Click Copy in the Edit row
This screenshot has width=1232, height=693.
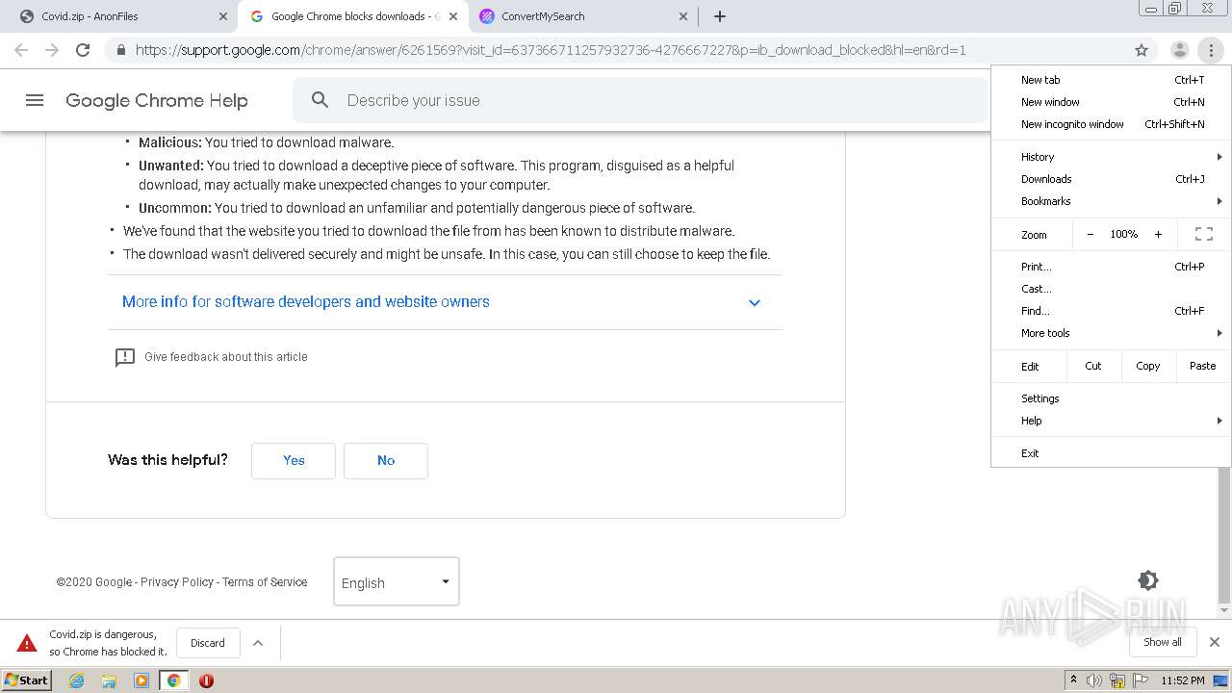click(1147, 366)
